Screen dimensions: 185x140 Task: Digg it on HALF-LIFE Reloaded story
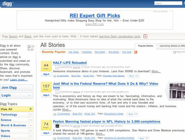(46, 74)
